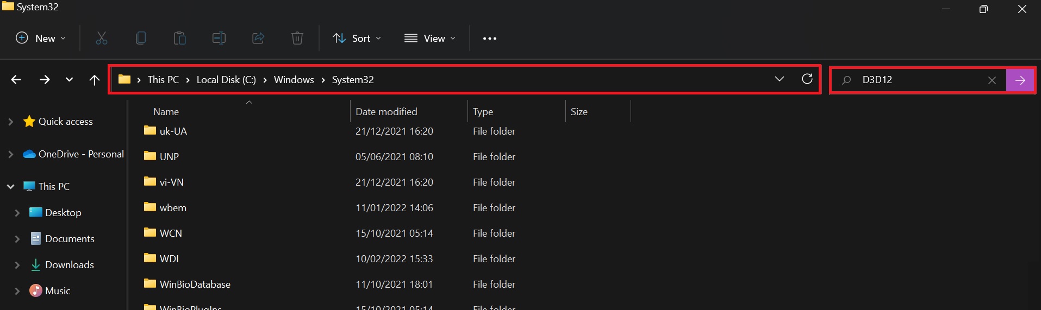Sort files by Date modified column
This screenshot has height=310, width=1041.
point(386,111)
